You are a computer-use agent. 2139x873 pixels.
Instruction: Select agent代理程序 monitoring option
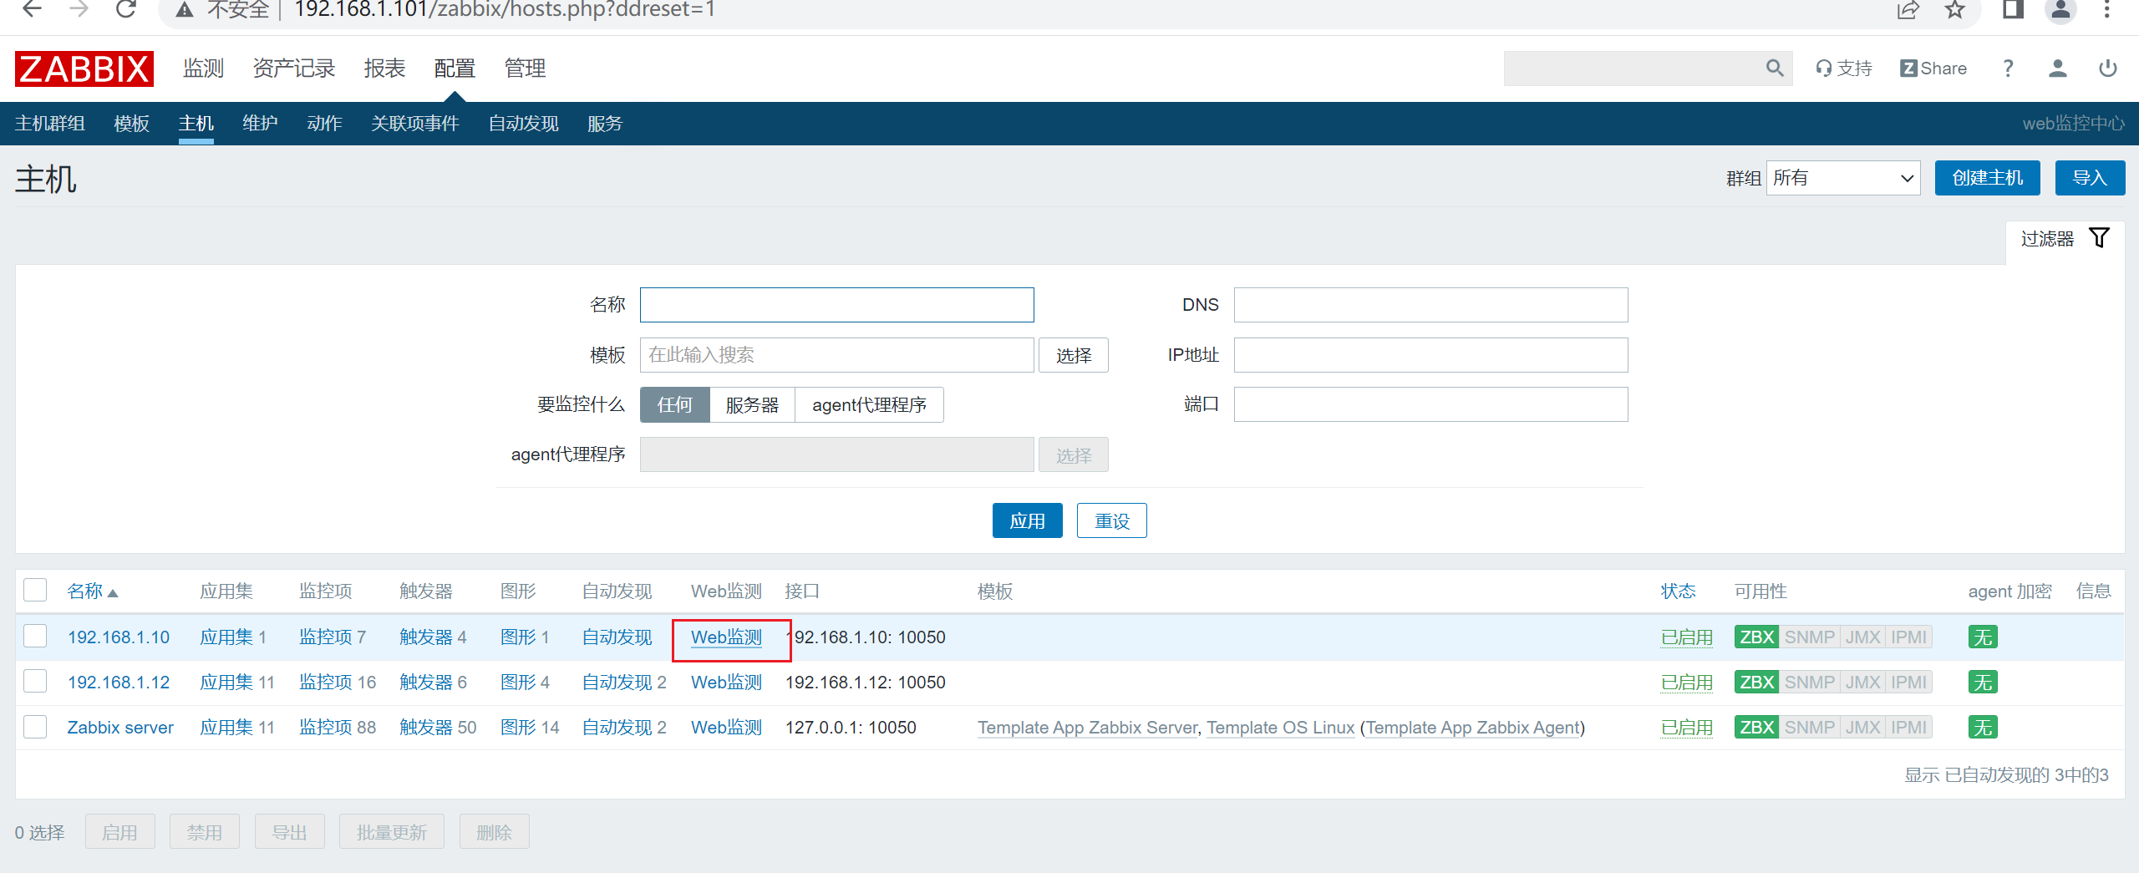(x=869, y=405)
